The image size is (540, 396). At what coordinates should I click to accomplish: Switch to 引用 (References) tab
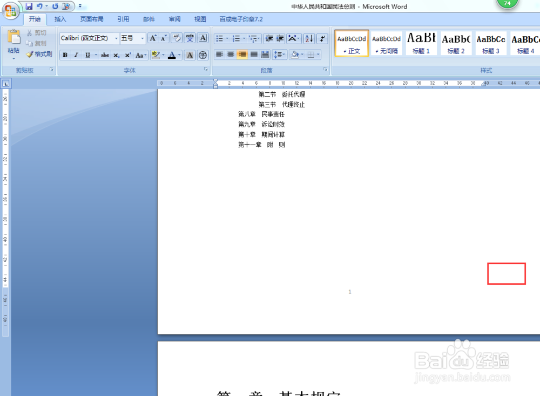[123, 19]
